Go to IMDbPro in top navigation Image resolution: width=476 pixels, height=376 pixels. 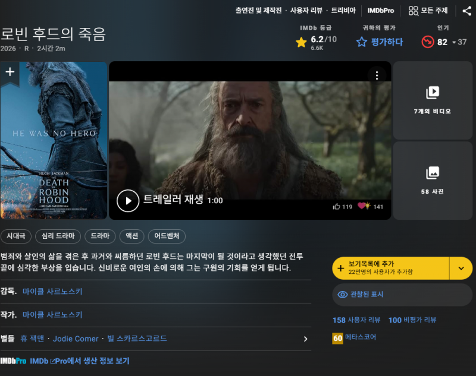pos(381,11)
